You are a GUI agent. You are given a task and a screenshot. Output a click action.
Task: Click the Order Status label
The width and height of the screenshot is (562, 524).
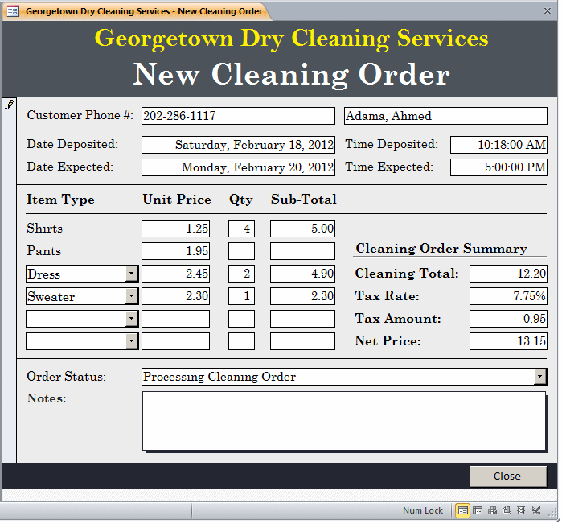[x=66, y=377]
